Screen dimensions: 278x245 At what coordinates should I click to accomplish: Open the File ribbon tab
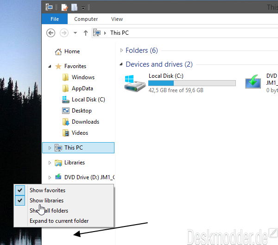coord(55,19)
